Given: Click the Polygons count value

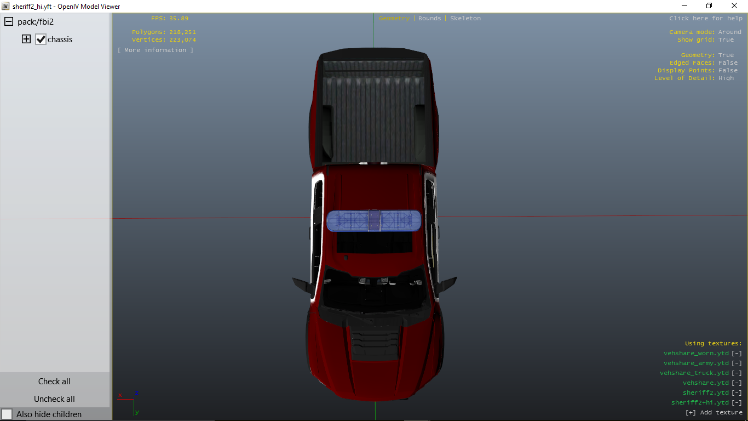Looking at the screenshot, I should [182, 32].
